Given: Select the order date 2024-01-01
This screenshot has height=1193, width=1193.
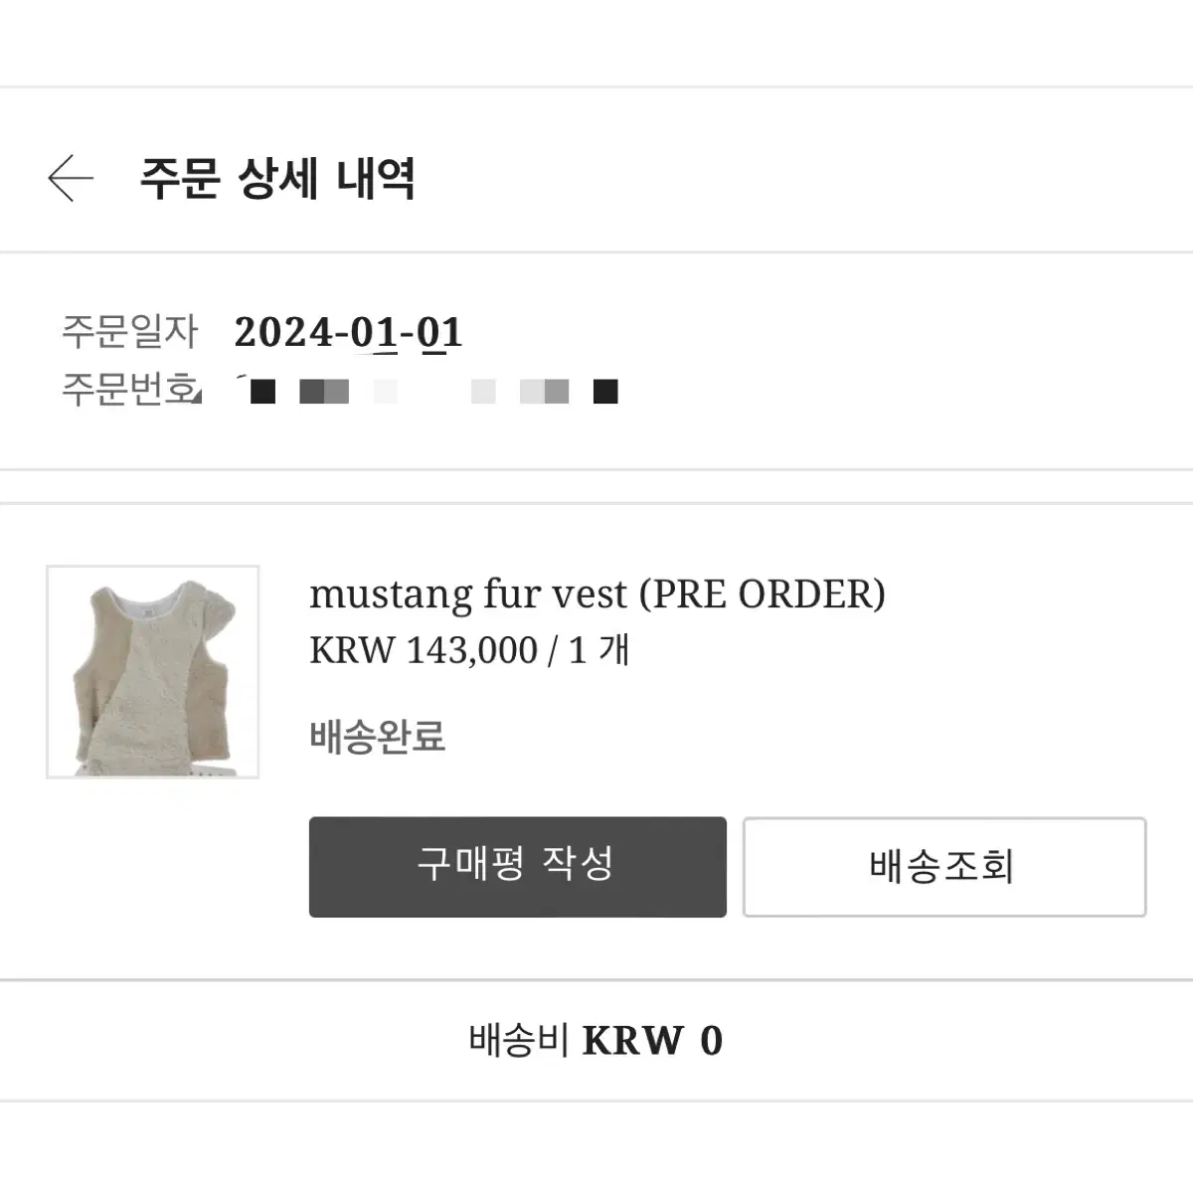Looking at the screenshot, I should 349,333.
